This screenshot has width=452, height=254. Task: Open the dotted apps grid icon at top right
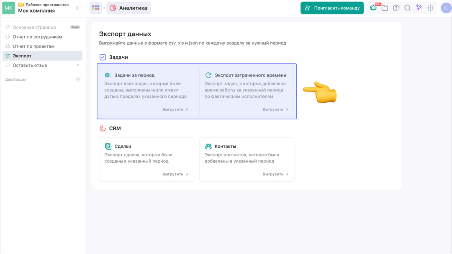pos(430,8)
